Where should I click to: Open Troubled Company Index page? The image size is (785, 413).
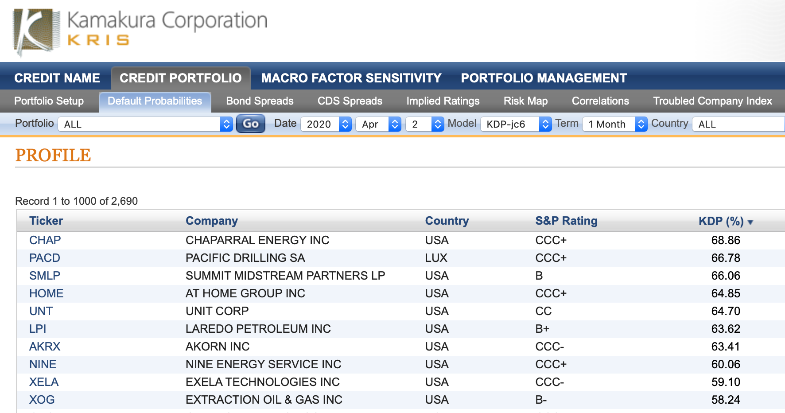pyautogui.click(x=713, y=101)
